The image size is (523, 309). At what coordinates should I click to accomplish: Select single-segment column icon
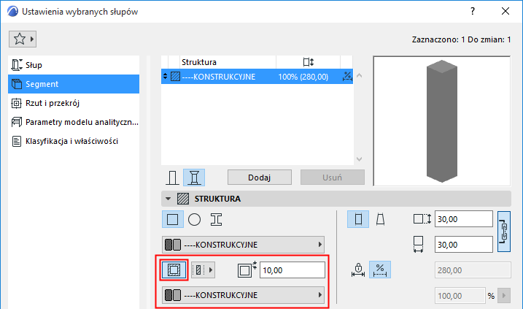173,178
